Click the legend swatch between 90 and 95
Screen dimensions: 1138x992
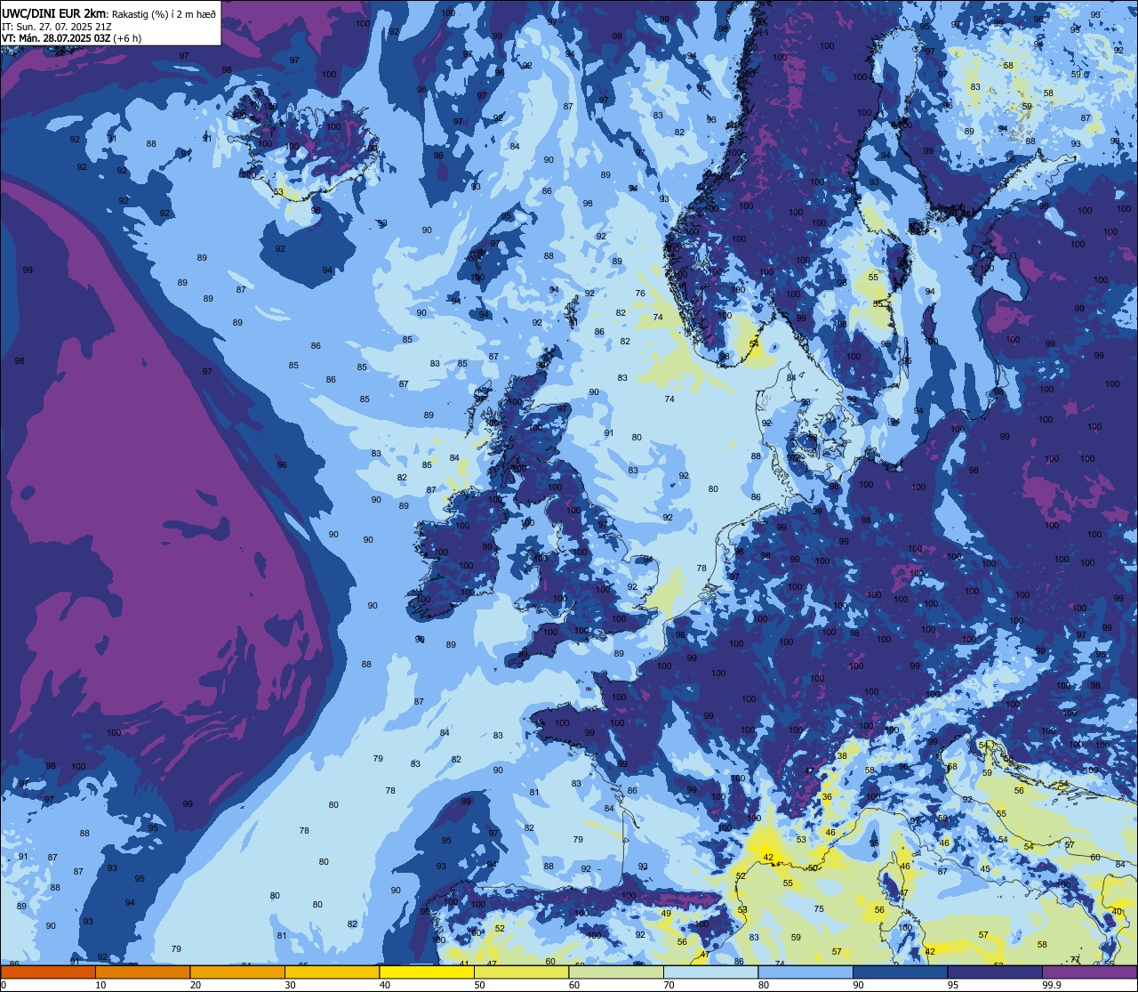tap(900, 972)
